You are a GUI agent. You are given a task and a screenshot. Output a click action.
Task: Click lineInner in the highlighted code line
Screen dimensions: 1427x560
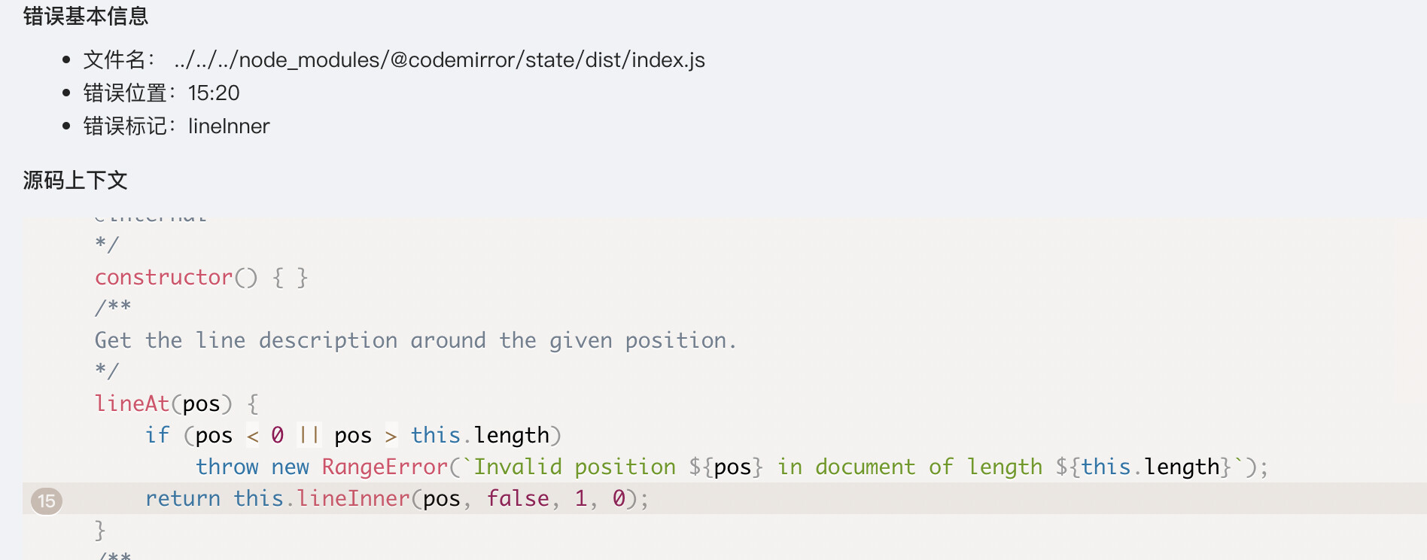point(353,498)
